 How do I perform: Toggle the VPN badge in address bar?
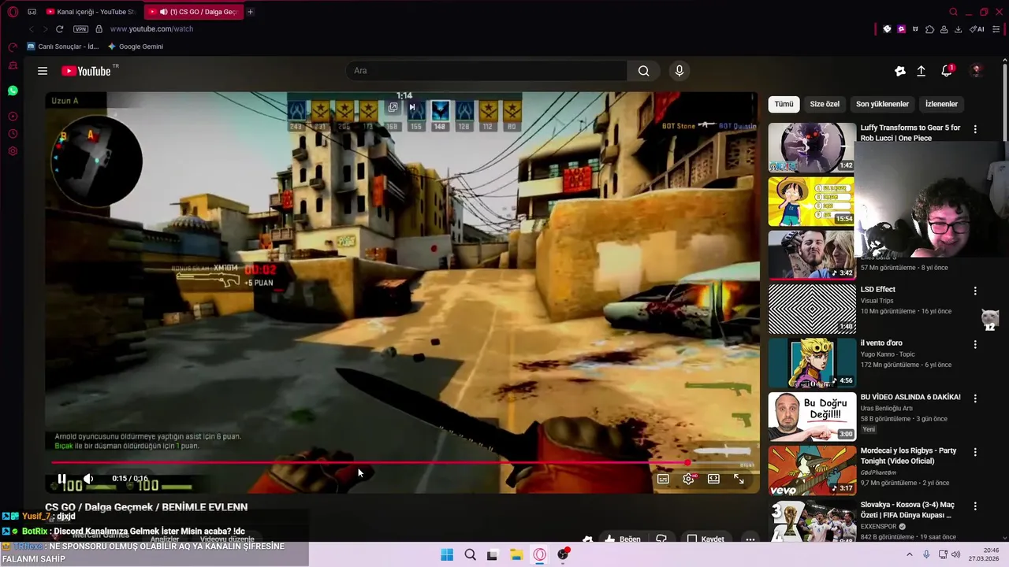(x=80, y=29)
